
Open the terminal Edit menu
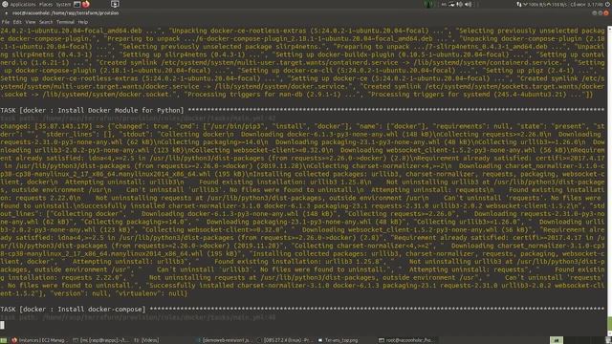(17, 22)
